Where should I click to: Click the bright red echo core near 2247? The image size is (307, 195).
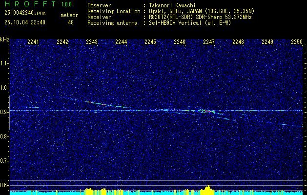point(207,111)
